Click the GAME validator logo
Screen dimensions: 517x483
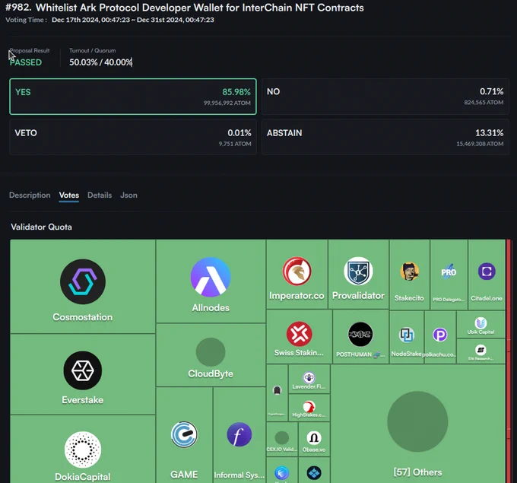184,434
